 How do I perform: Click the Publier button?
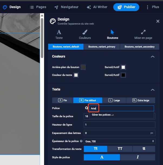(126, 7)
